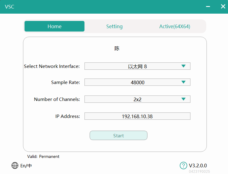Click the globe language icon

point(15,166)
